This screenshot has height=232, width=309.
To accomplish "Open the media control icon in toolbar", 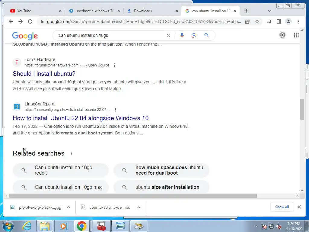I will [x=269, y=21].
